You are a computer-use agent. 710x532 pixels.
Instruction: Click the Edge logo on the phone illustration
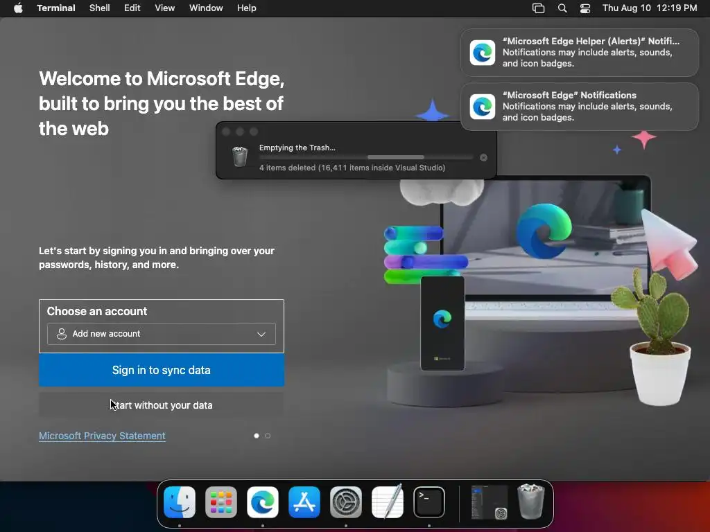point(442,319)
